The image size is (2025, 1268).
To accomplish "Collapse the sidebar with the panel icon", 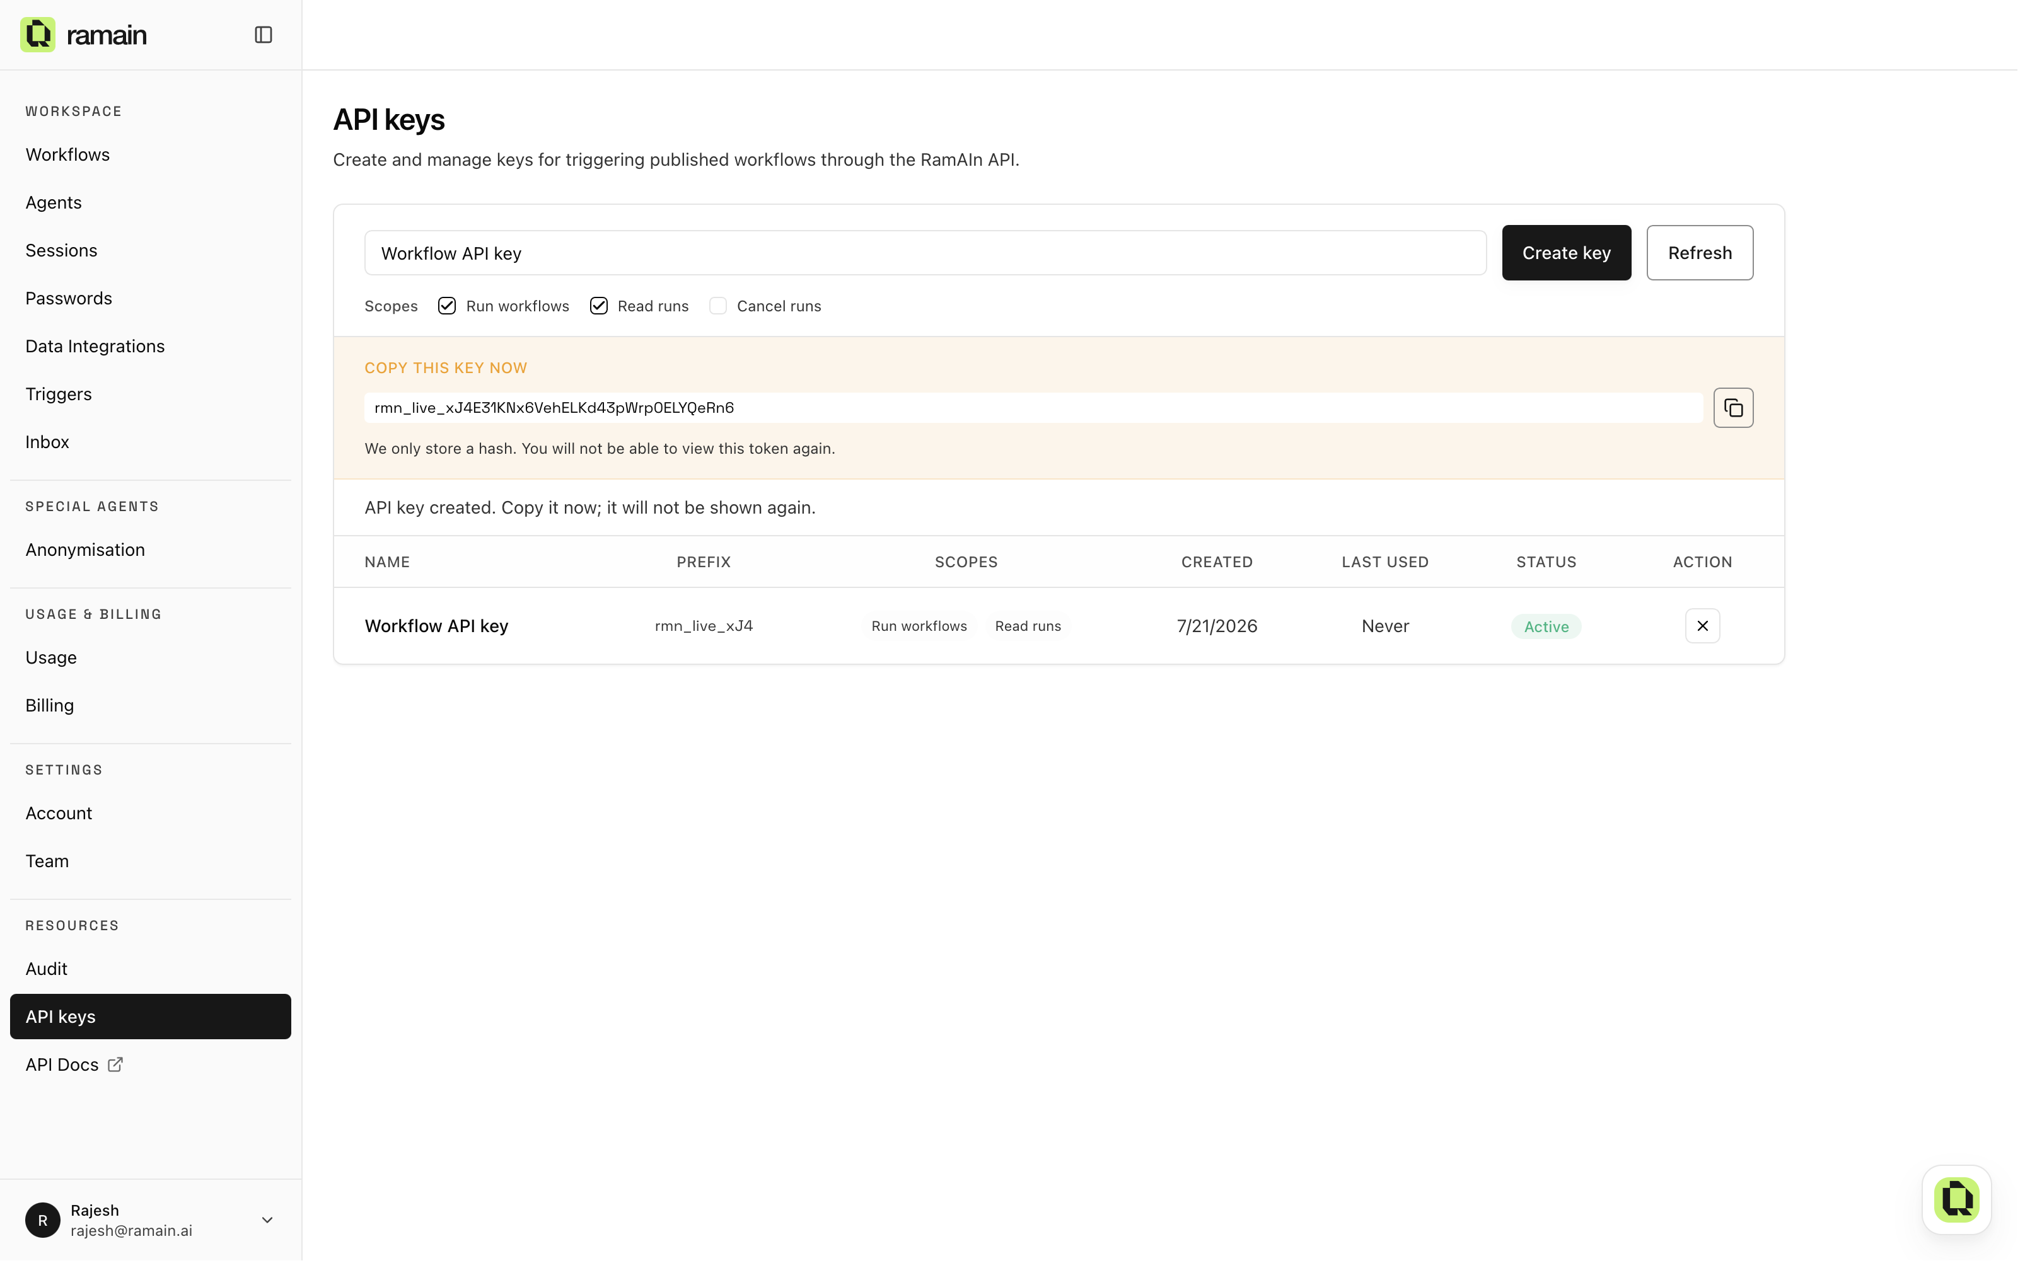I will tap(264, 35).
